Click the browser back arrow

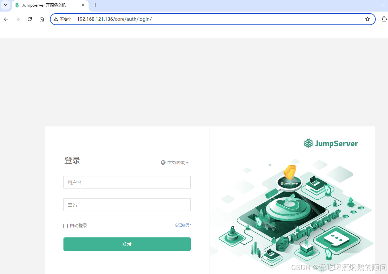[6, 19]
